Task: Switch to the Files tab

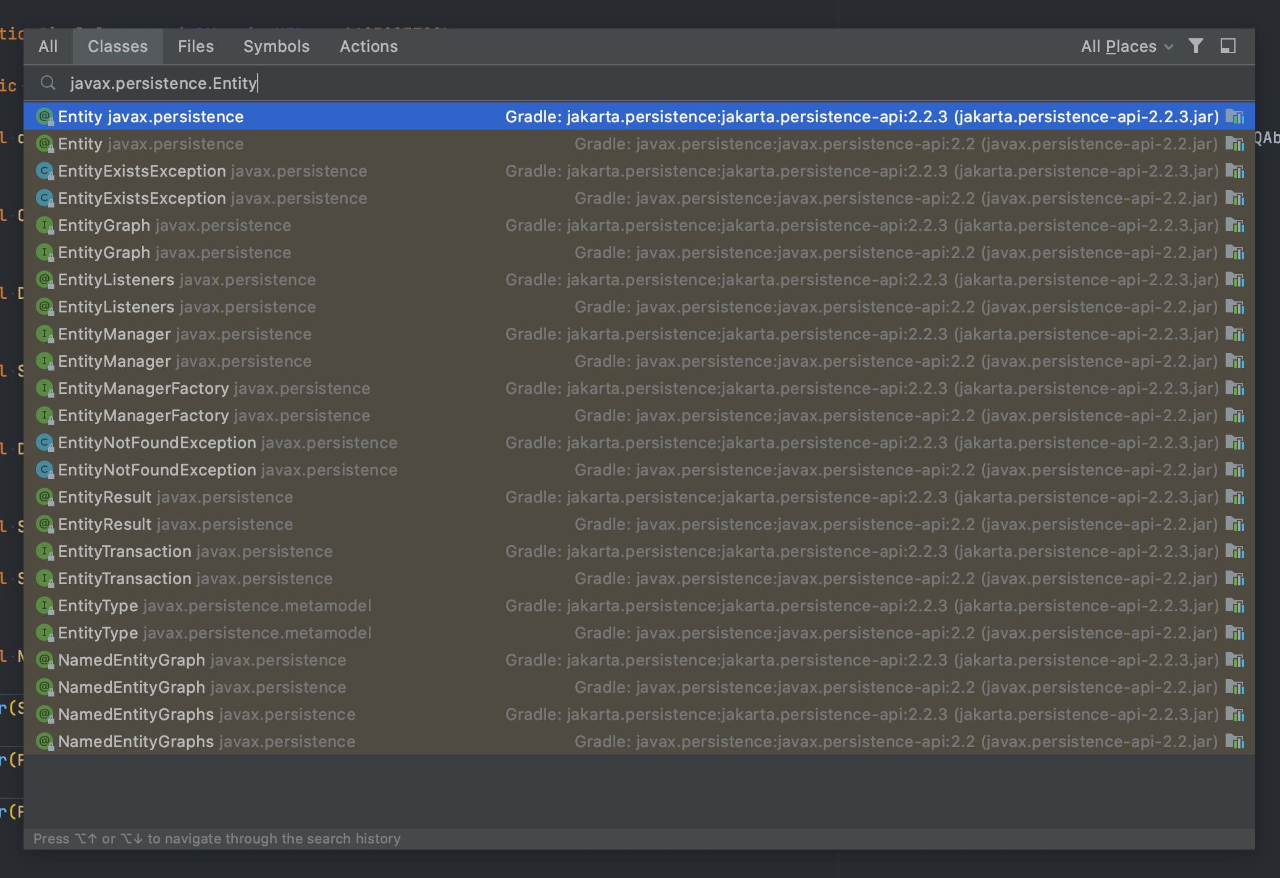Action: pyautogui.click(x=195, y=46)
